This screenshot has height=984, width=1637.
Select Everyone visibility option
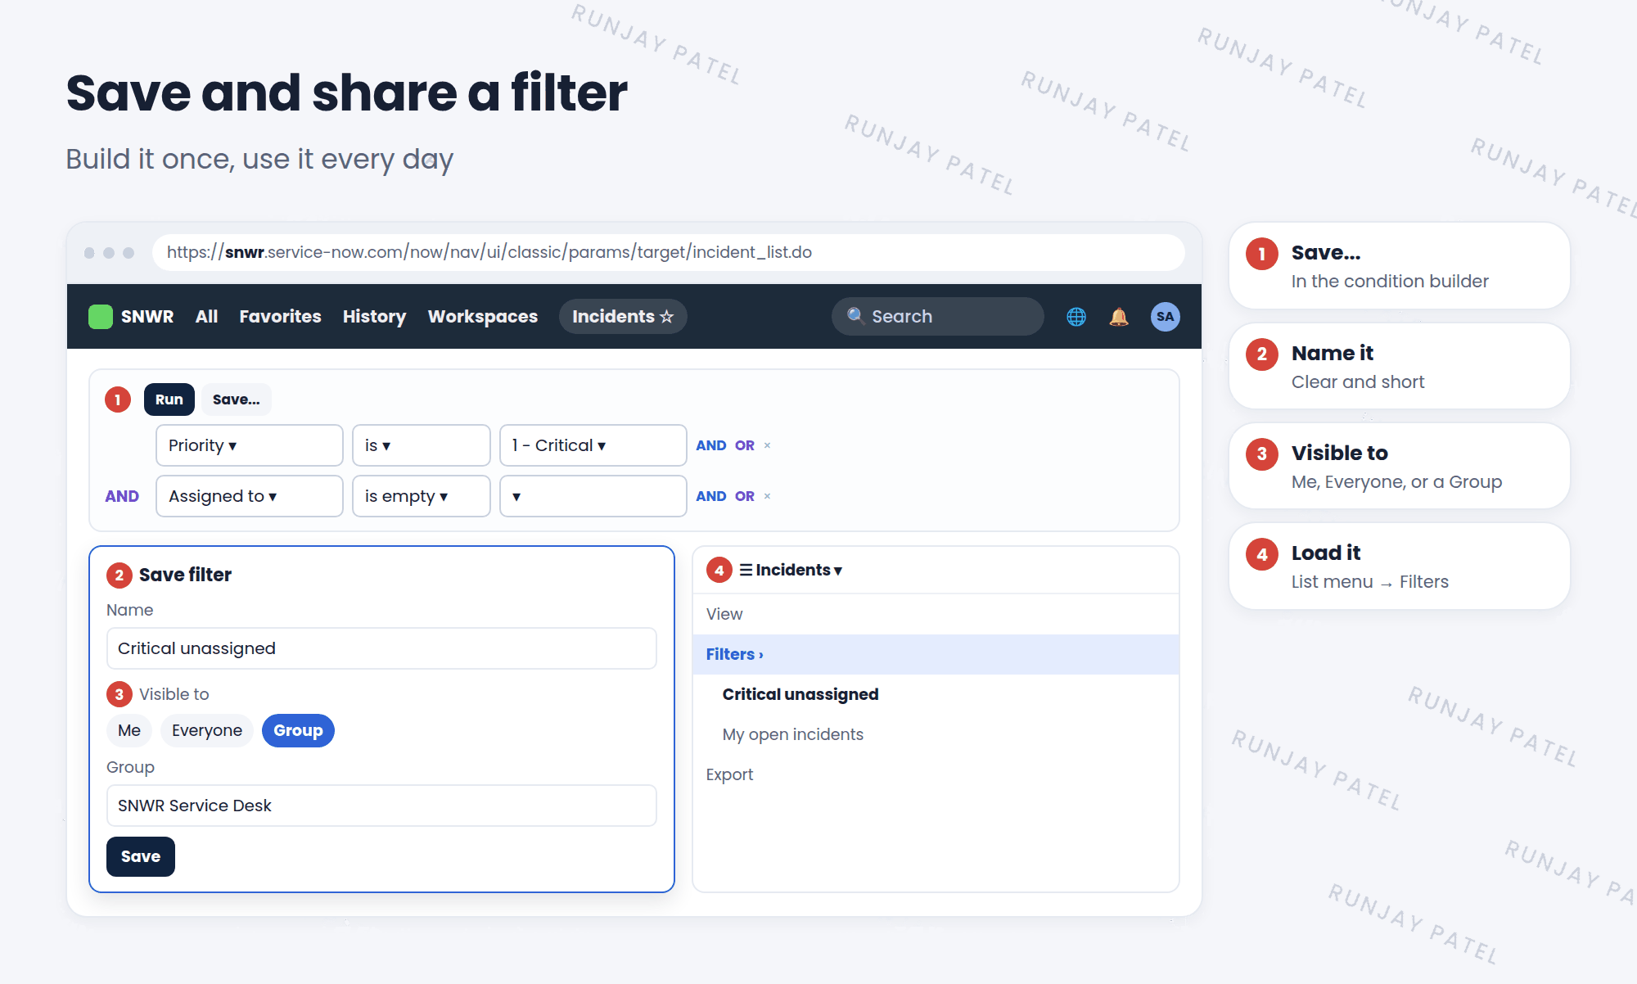pyautogui.click(x=207, y=730)
